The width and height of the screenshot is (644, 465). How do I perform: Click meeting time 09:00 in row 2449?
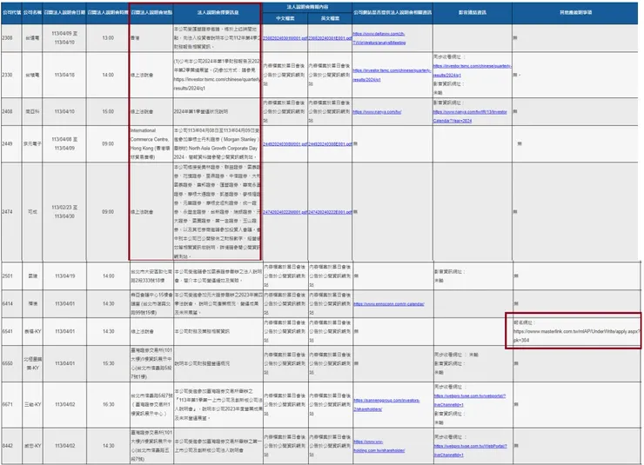[x=108, y=144]
